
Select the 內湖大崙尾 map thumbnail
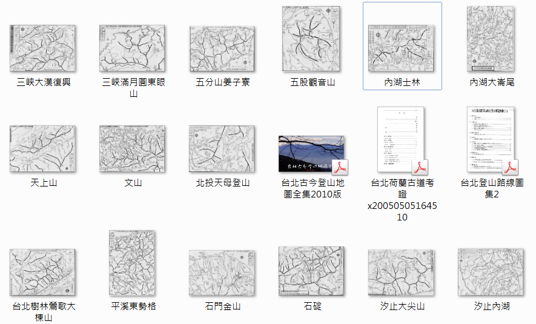point(491,39)
